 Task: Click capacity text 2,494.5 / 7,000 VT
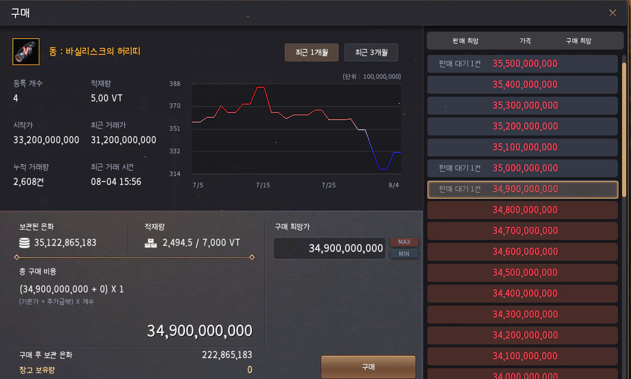tap(201, 242)
